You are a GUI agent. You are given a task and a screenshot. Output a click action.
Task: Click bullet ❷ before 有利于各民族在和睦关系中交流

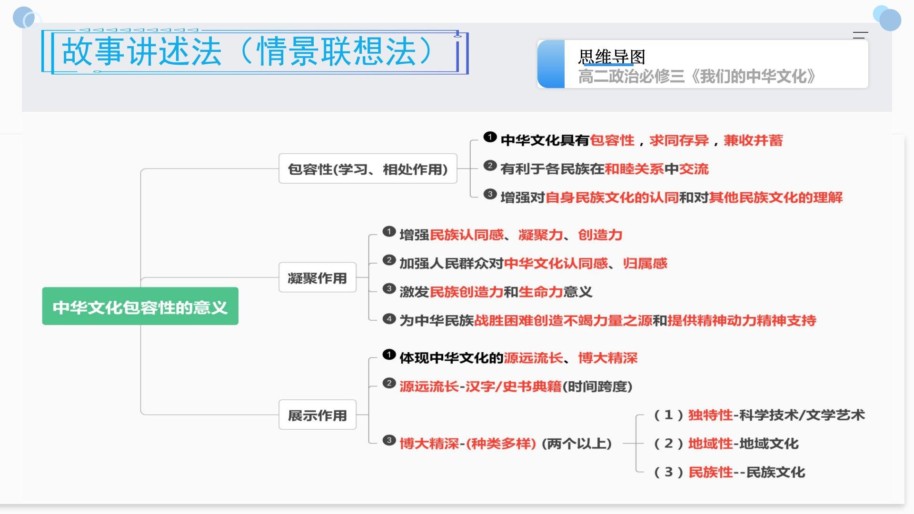(490, 166)
